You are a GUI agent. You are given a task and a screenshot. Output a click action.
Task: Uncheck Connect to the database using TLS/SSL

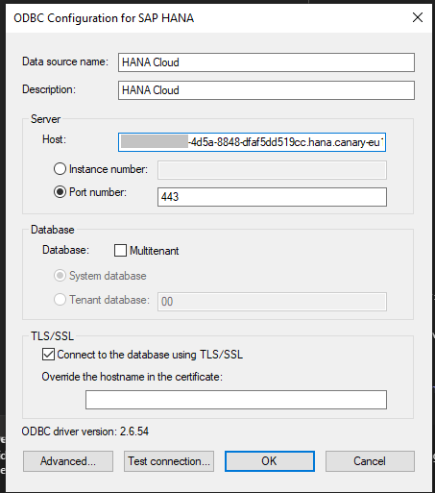click(48, 355)
